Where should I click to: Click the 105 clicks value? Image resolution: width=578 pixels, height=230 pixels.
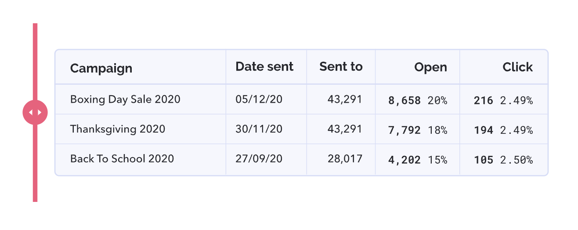pyautogui.click(x=484, y=160)
